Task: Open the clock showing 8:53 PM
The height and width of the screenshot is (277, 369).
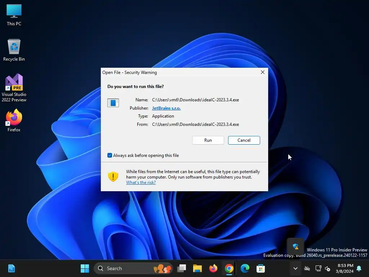Action: pos(344,268)
